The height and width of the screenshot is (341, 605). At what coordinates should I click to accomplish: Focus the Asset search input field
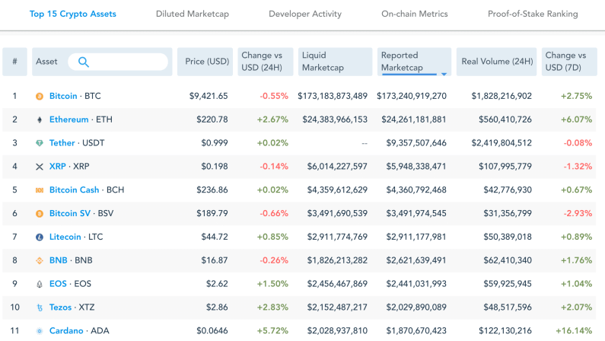click(118, 62)
